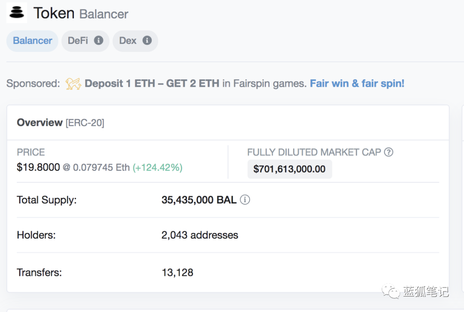Select the DeFi tag label
This screenshot has width=464, height=312.
click(x=78, y=41)
